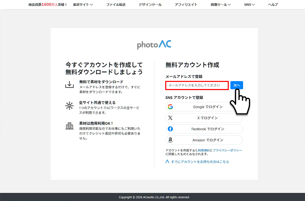The height and width of the screenshot is (201, 305).
Task: Click the photoAC logo
Action: point(154,45)
